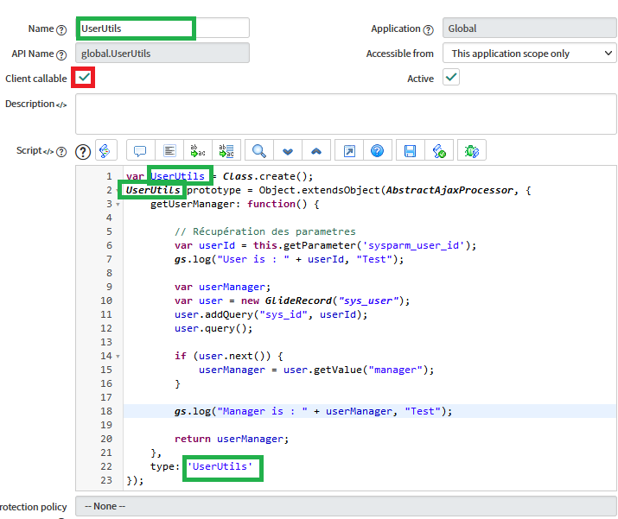
Task: Click the help icon next to Application label
Action: point(429,30)
